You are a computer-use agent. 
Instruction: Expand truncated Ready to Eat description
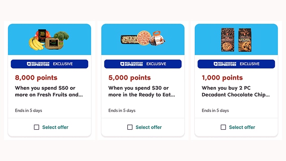click(x=142, y=91)
